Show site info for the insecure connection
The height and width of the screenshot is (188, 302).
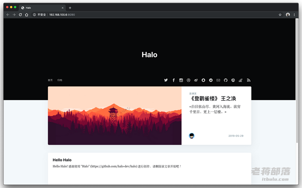tap(39, 15)
